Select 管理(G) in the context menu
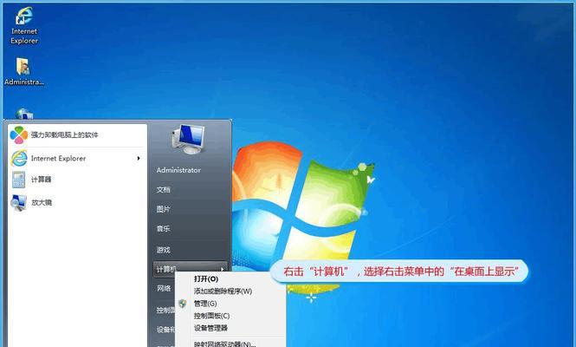Viewport: 576px width, 347px height. (x=205, y=304)
